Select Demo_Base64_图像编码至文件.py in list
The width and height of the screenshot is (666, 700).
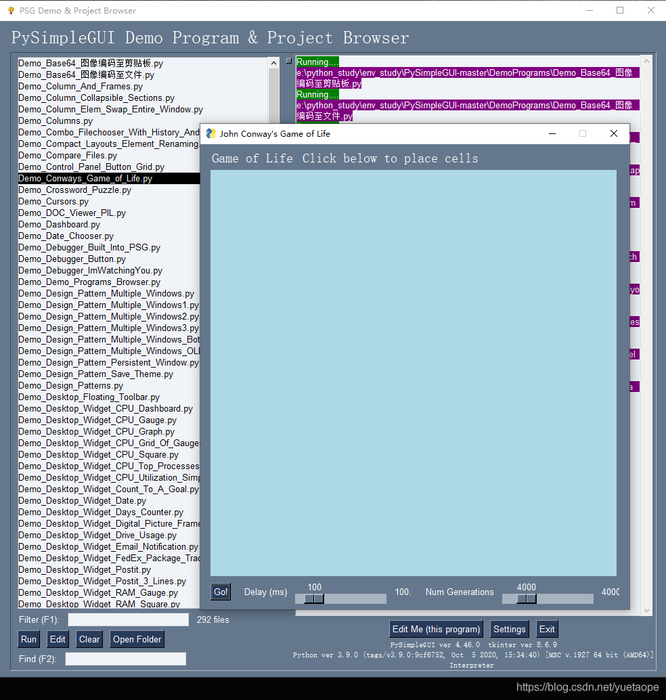(x=86, y=75)
